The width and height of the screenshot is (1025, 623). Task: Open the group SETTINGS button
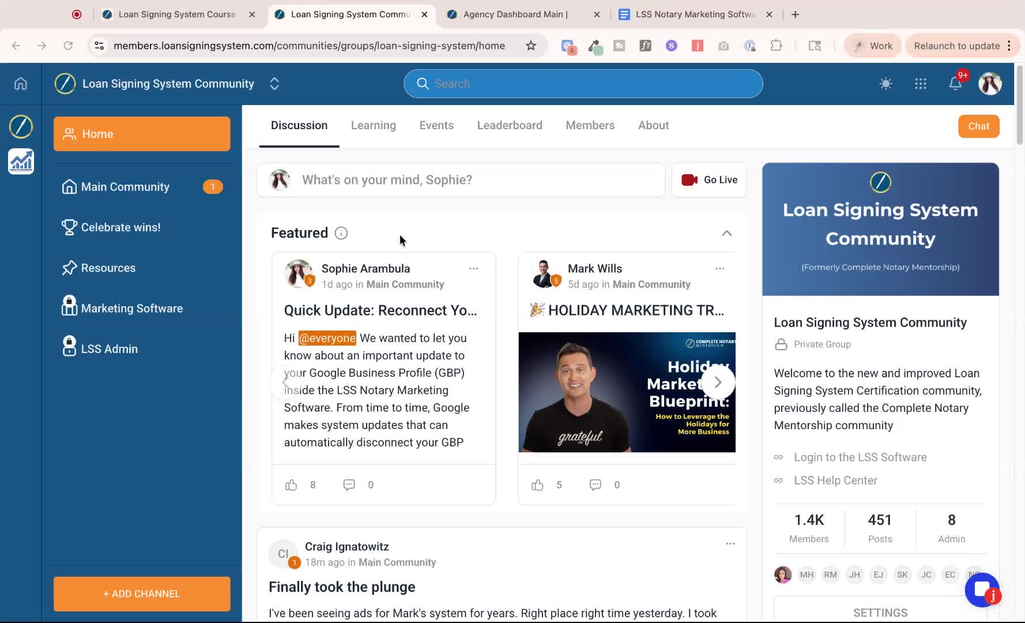(x=880, y=613)
